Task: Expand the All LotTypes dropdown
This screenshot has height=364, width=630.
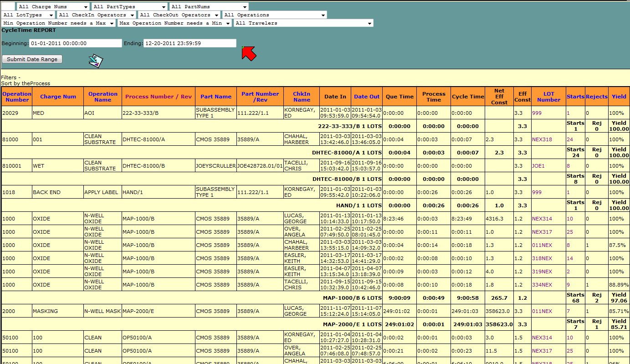Action: (28, 15)
